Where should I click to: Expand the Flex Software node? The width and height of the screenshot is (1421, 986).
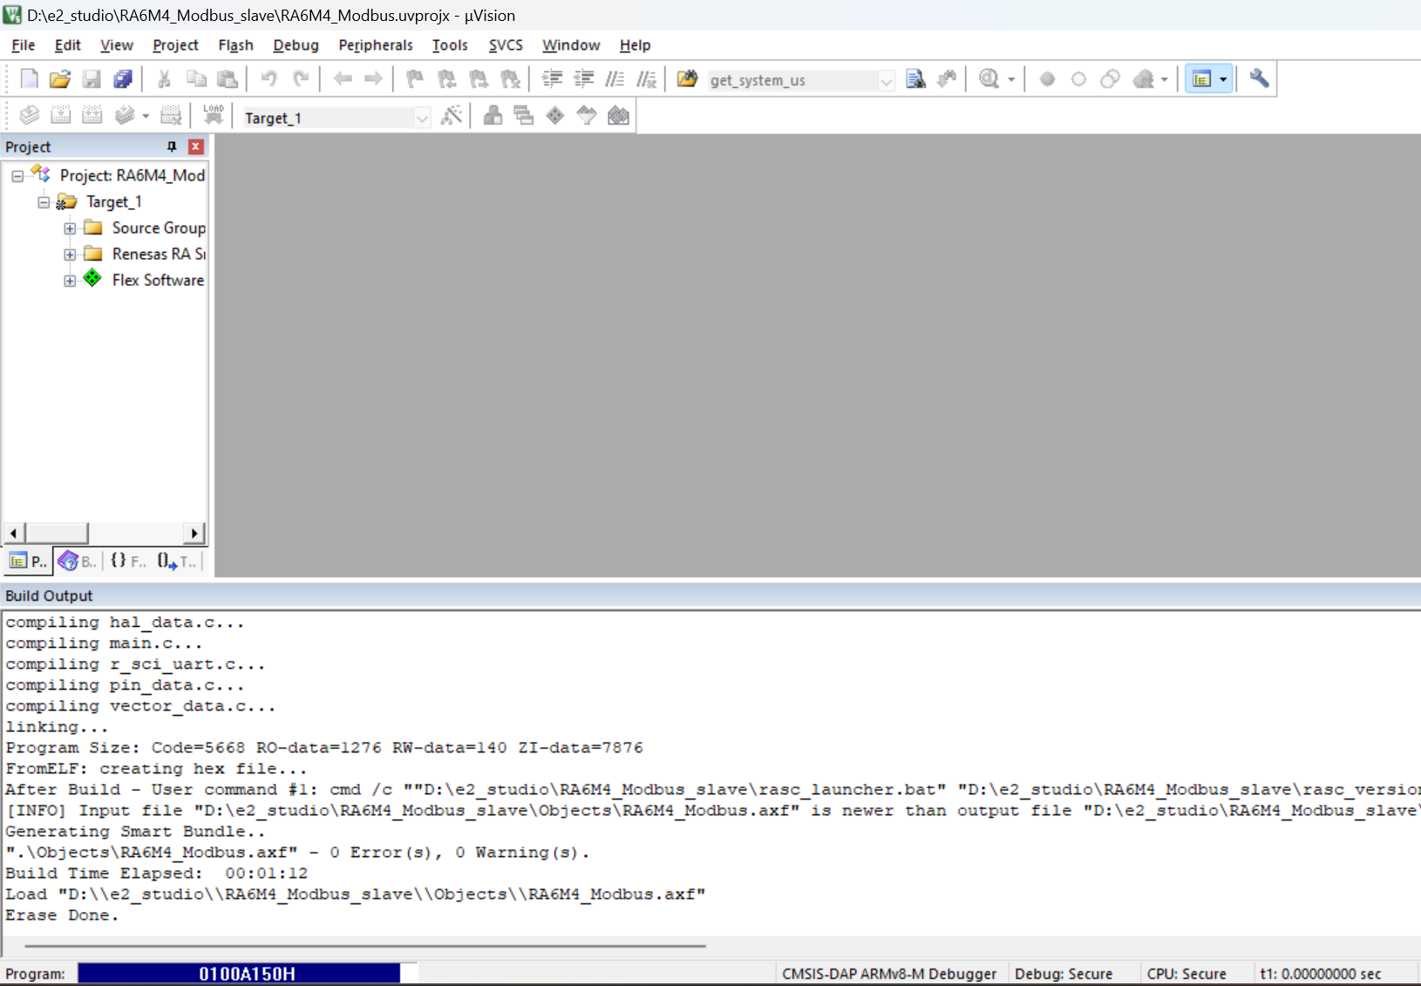click(x=70, y=281)
